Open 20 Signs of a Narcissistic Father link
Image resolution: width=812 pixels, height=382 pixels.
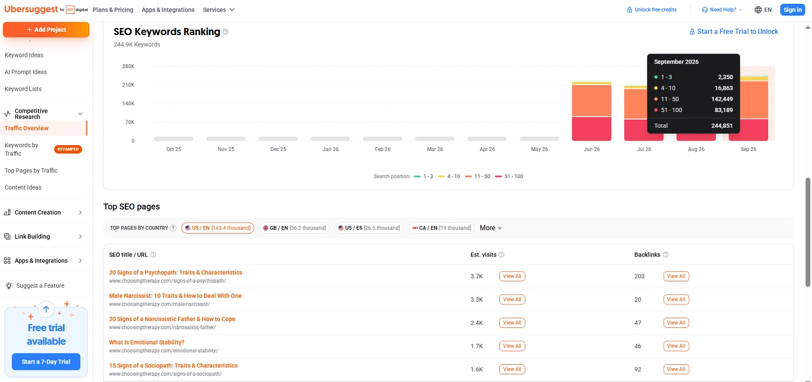[x=172, y=319]
